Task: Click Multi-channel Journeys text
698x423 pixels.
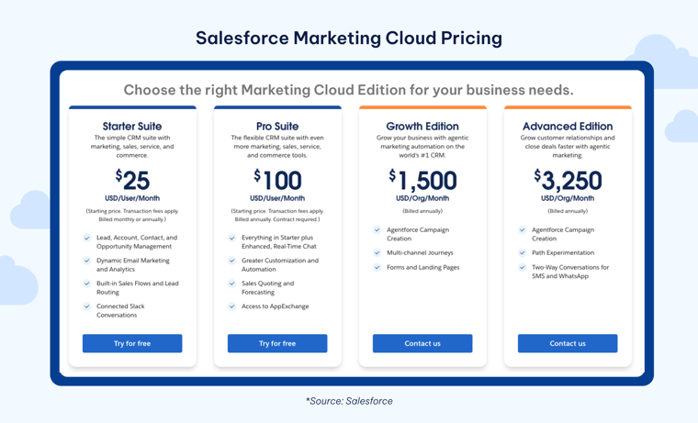Action: (x=420, y=252)
